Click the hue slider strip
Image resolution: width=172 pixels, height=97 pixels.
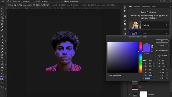tap(141, 57)
